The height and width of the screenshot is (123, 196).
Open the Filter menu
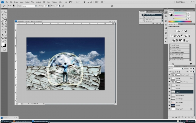33,2
